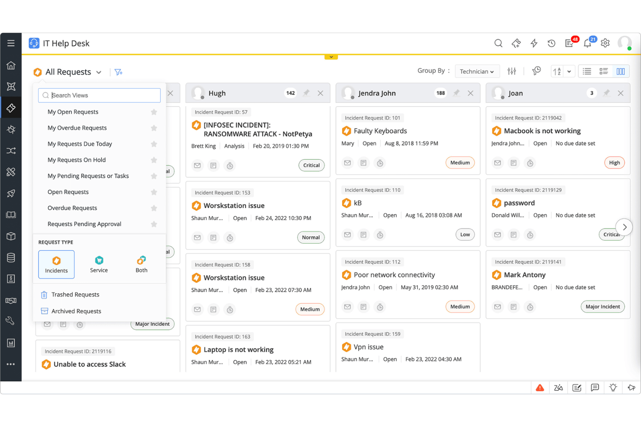Open the sort order dropdown arrow
Viewport: 641px width, 427px height.
click(x=569, y=71)
